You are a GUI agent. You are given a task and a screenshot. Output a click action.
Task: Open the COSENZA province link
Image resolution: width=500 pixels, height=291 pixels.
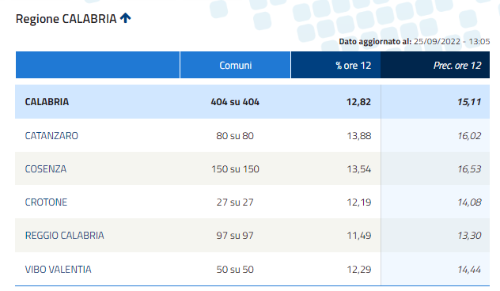[46, 169]
